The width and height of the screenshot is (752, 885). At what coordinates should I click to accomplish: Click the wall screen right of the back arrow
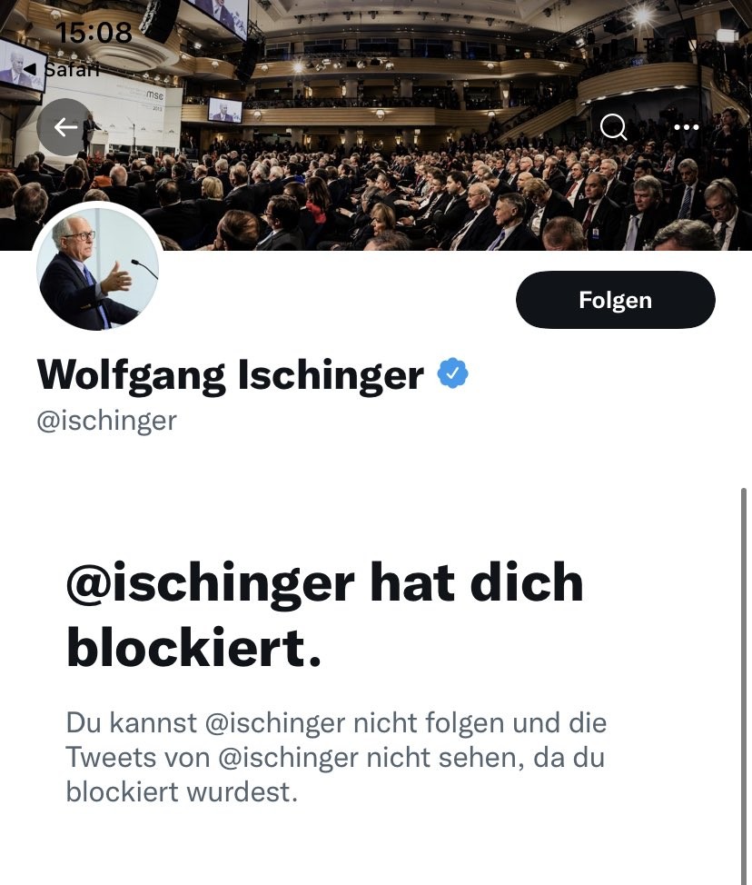click(x=224, y=110)
